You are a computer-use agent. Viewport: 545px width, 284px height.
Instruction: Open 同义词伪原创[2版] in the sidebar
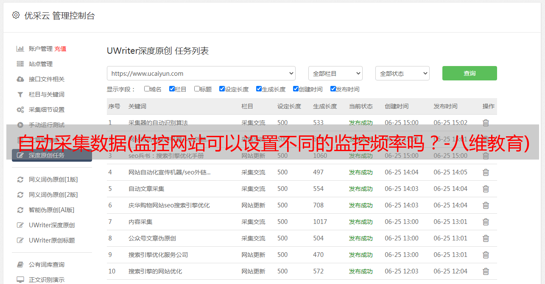click(53, 195)
